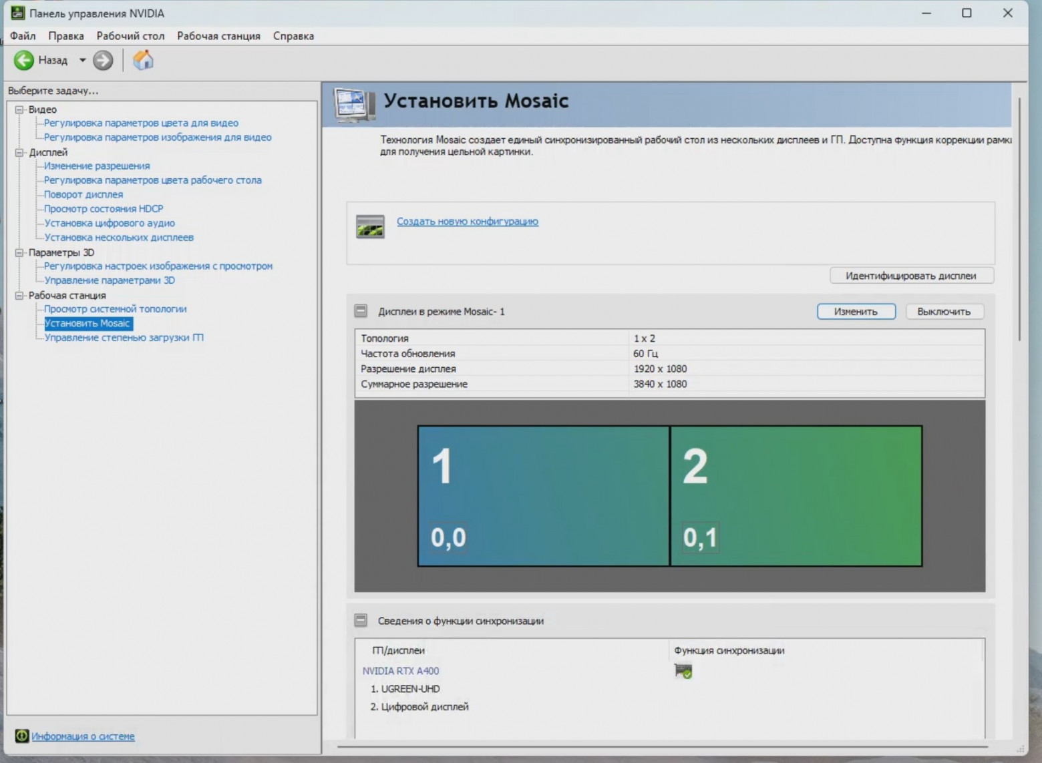Image resolution: width=1042 pixels, height=763 pixels.
Task: Click the Частота обновления value 60 Гц
Action: (x=646, y=354)
